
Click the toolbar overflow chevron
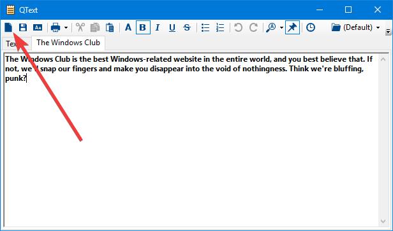point(388,32)
